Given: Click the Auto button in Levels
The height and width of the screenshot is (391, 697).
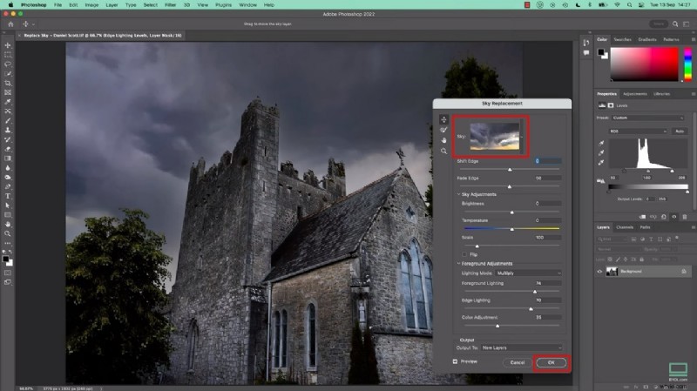Looking at the screenshot, I should click(680, 131).
